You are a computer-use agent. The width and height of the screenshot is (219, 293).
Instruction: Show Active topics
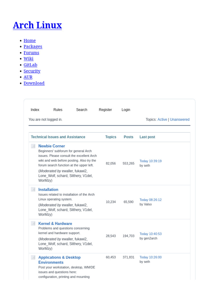[x=162, y=120]
